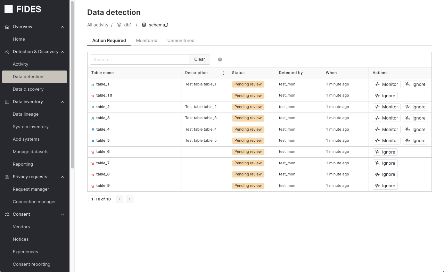Screen dimensions: 444x272
Task: Go to next page of results
Action: click(x=130, y=199)
